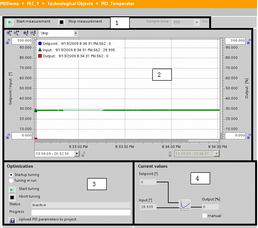Click the lower left axis value field showing 0.000
Screen dimensions: 258x228
(22, 136)
